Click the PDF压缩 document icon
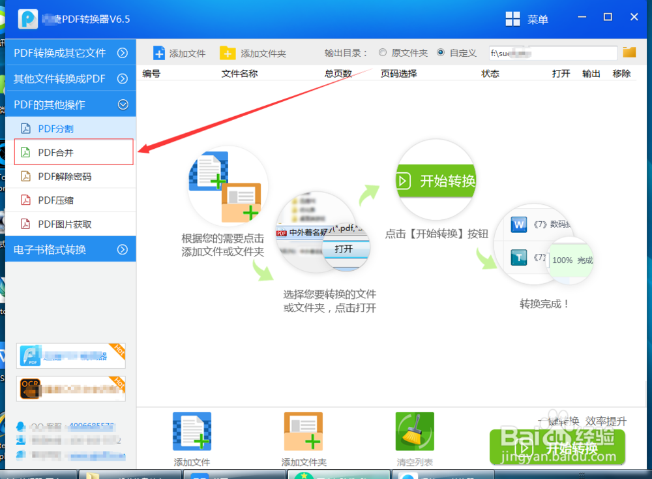652x479 pixels. pyautogui.click(x=26, y=200)
